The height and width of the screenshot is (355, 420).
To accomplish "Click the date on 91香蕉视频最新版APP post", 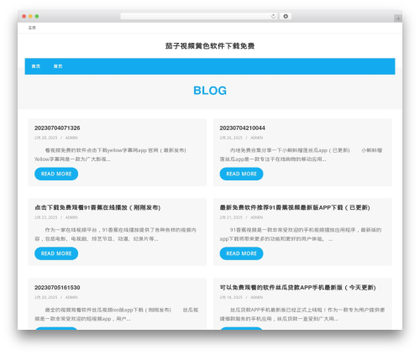I will [x=231, y=217].
